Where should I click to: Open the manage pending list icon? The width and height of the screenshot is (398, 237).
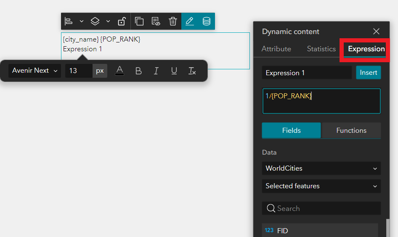tap(156, 21)
